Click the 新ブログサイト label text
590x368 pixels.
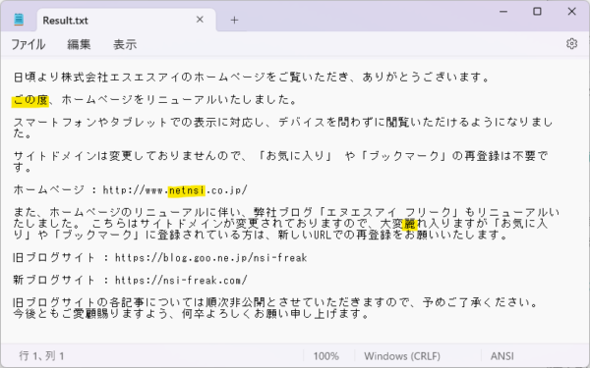54,280
